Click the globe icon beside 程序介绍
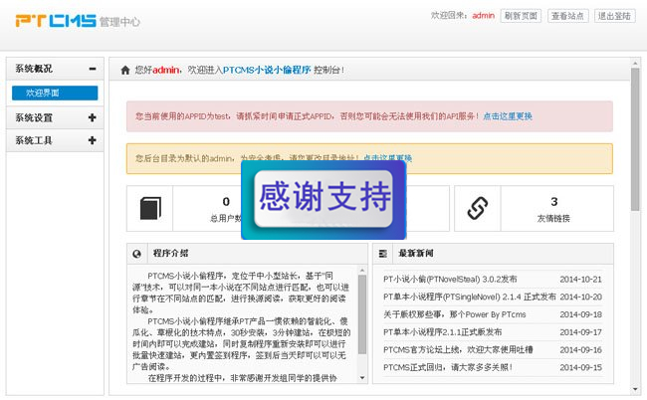 coord(137,254)
